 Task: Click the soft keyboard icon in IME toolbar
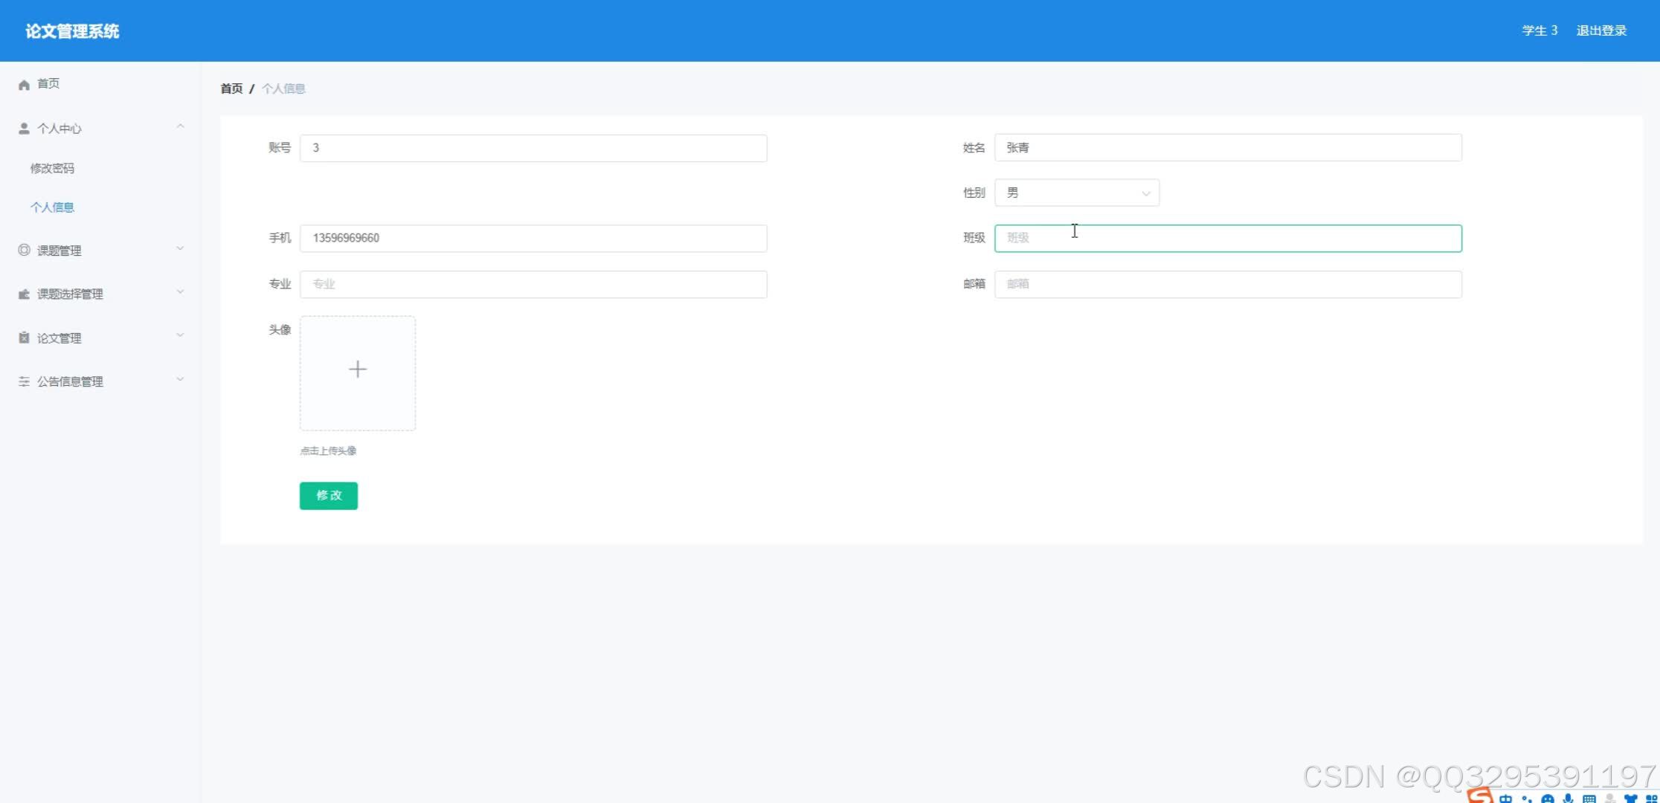pyautogui.click(x=1589, y=799)
